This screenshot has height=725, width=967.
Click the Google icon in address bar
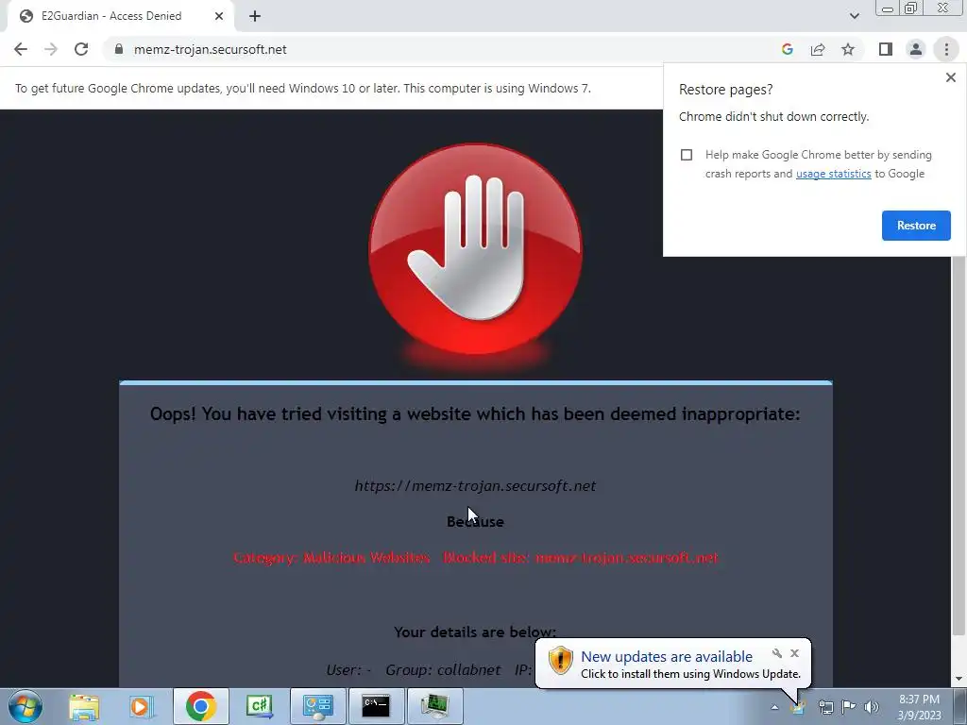point(787,49)
